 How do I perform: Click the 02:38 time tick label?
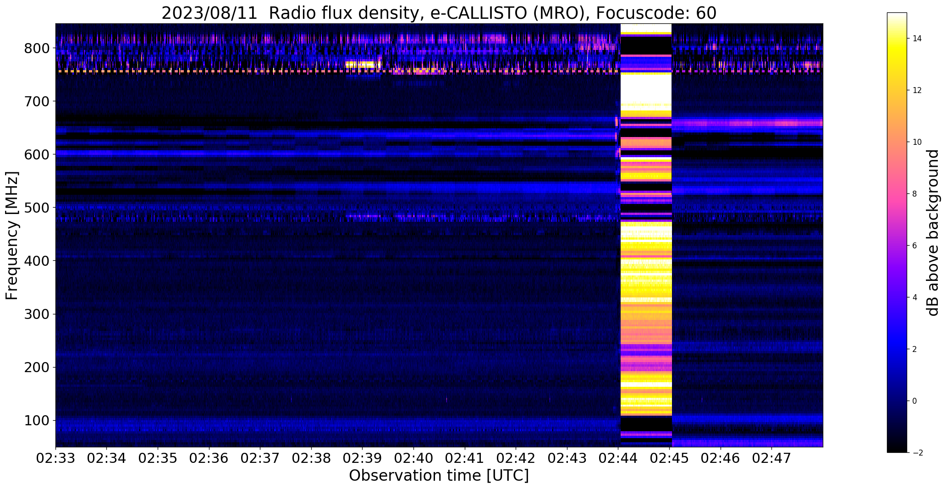(x=312, y=458)
